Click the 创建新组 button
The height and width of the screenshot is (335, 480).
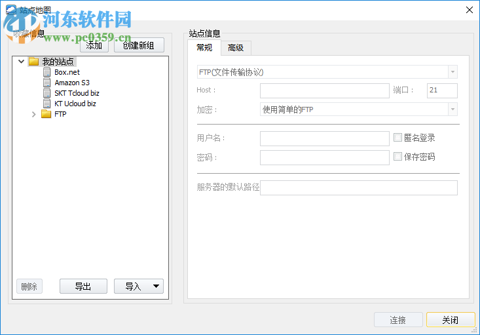pos(139,45)
